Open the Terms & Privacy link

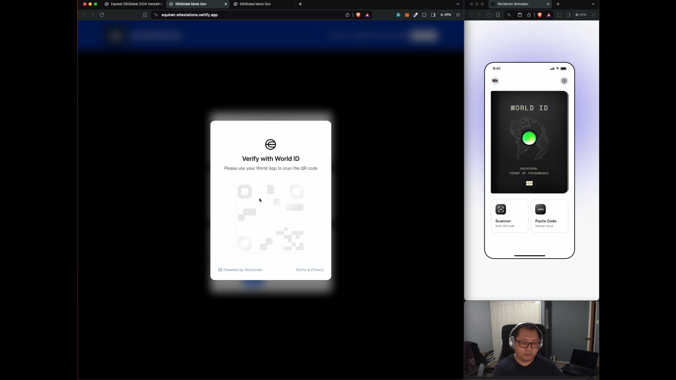[x=309, y=270]
